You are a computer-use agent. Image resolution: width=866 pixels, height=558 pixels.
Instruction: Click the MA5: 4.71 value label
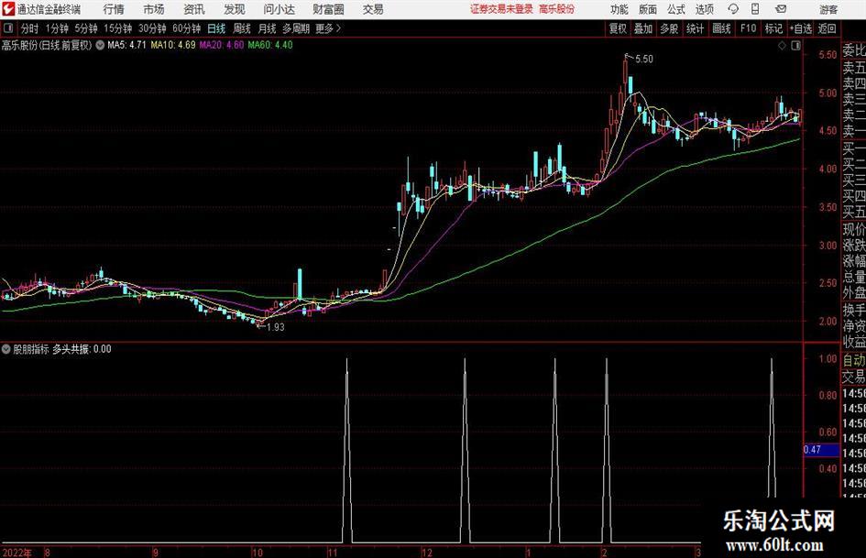[126, 45]
